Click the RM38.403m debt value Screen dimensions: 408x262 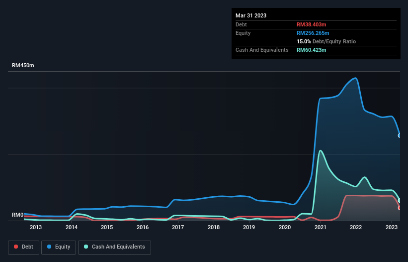coord(311,24)
